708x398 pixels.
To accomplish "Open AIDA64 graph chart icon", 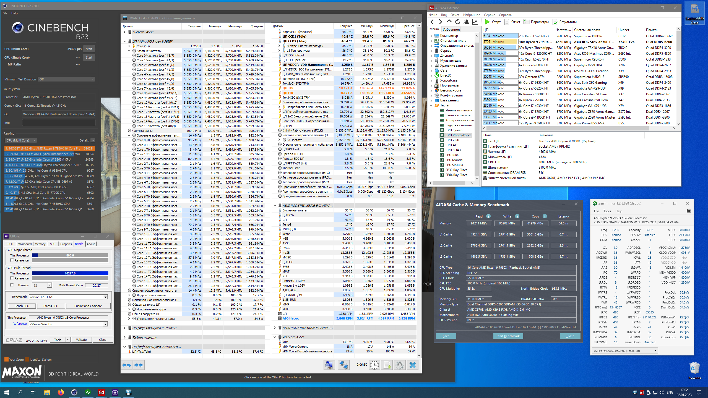I will [475, 22].
